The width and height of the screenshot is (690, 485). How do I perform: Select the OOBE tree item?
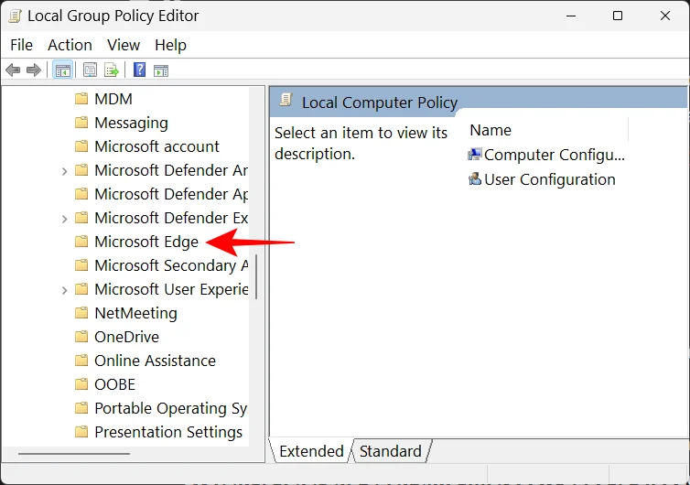[x=115, y=384]
